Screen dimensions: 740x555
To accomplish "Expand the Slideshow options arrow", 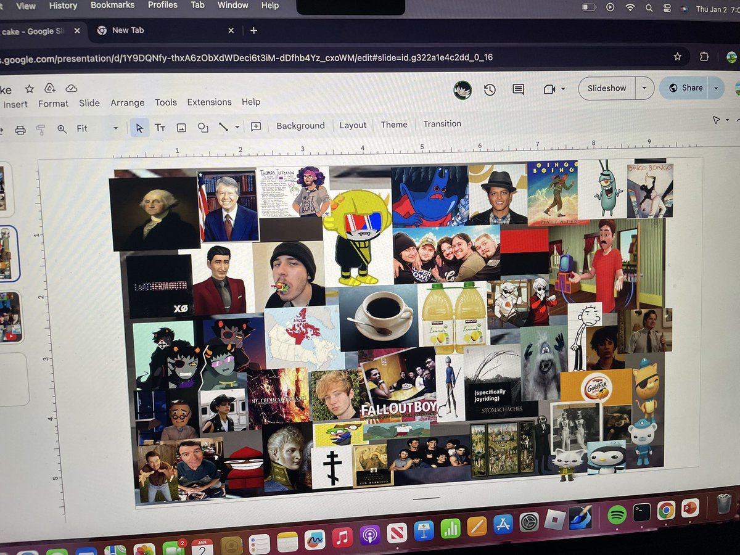I will click(x=644, y=88).
